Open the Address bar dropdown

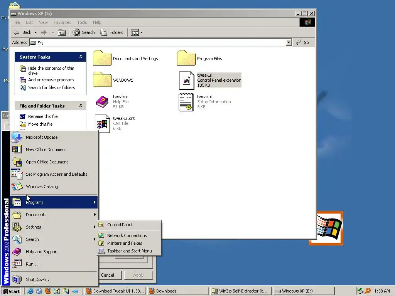click(289, 42)
